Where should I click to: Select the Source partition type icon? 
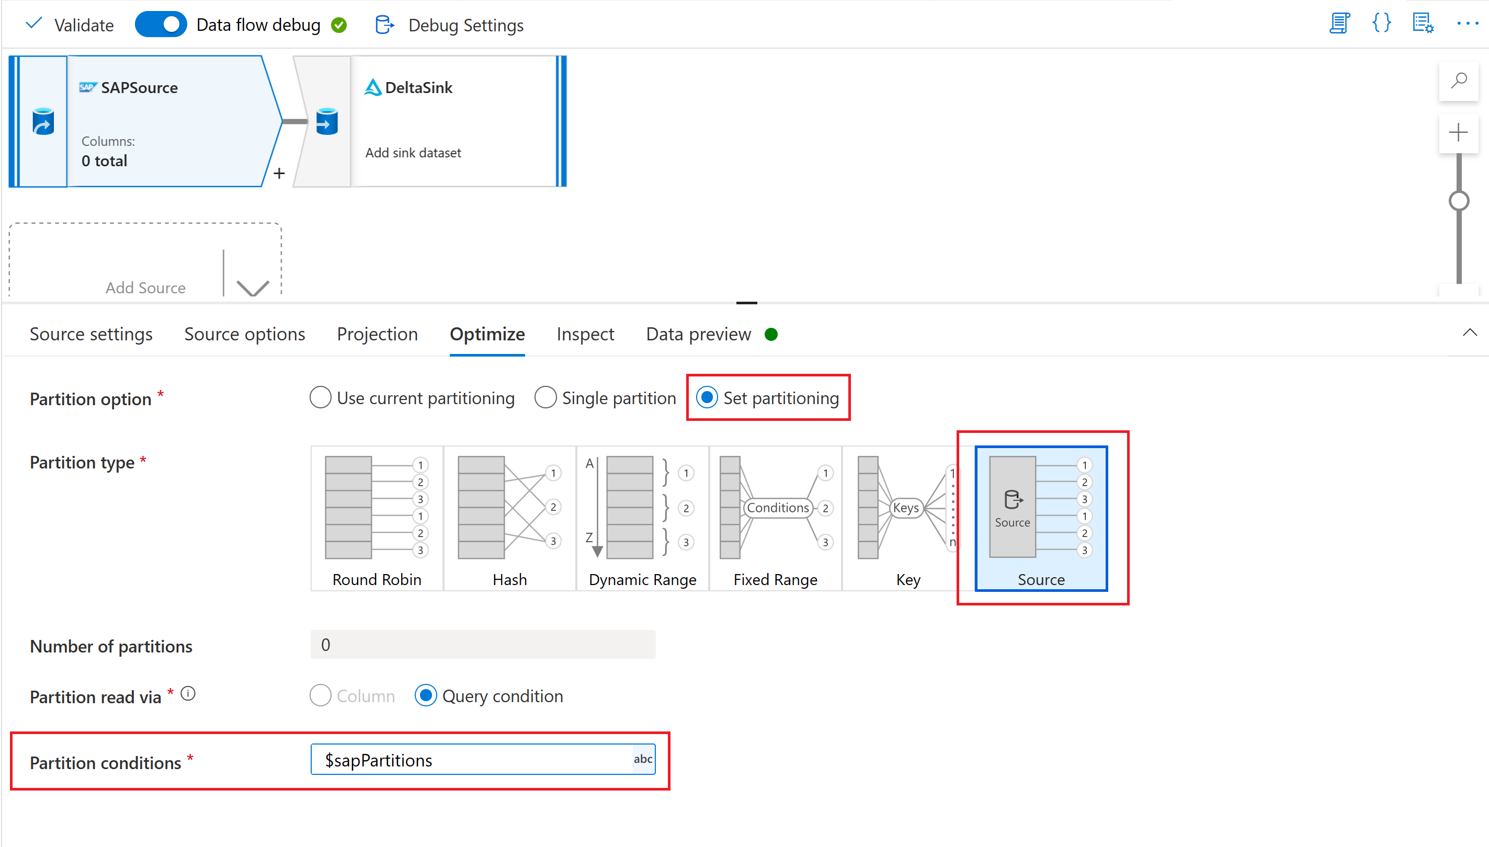click(x=1040, y=517)
